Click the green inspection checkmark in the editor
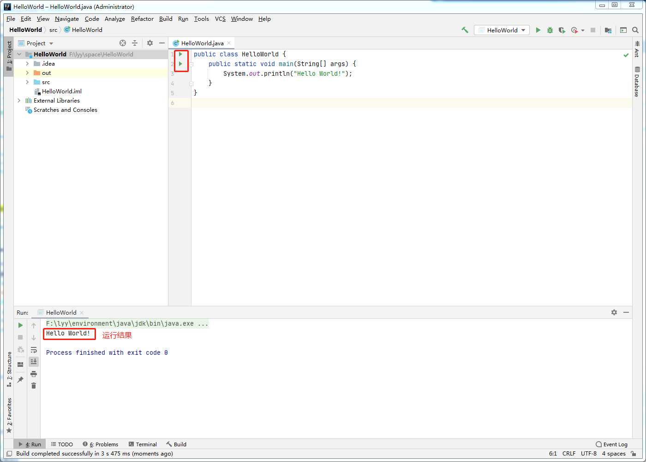This screenshot has height=462, width=646. click(x=626, y=55)
